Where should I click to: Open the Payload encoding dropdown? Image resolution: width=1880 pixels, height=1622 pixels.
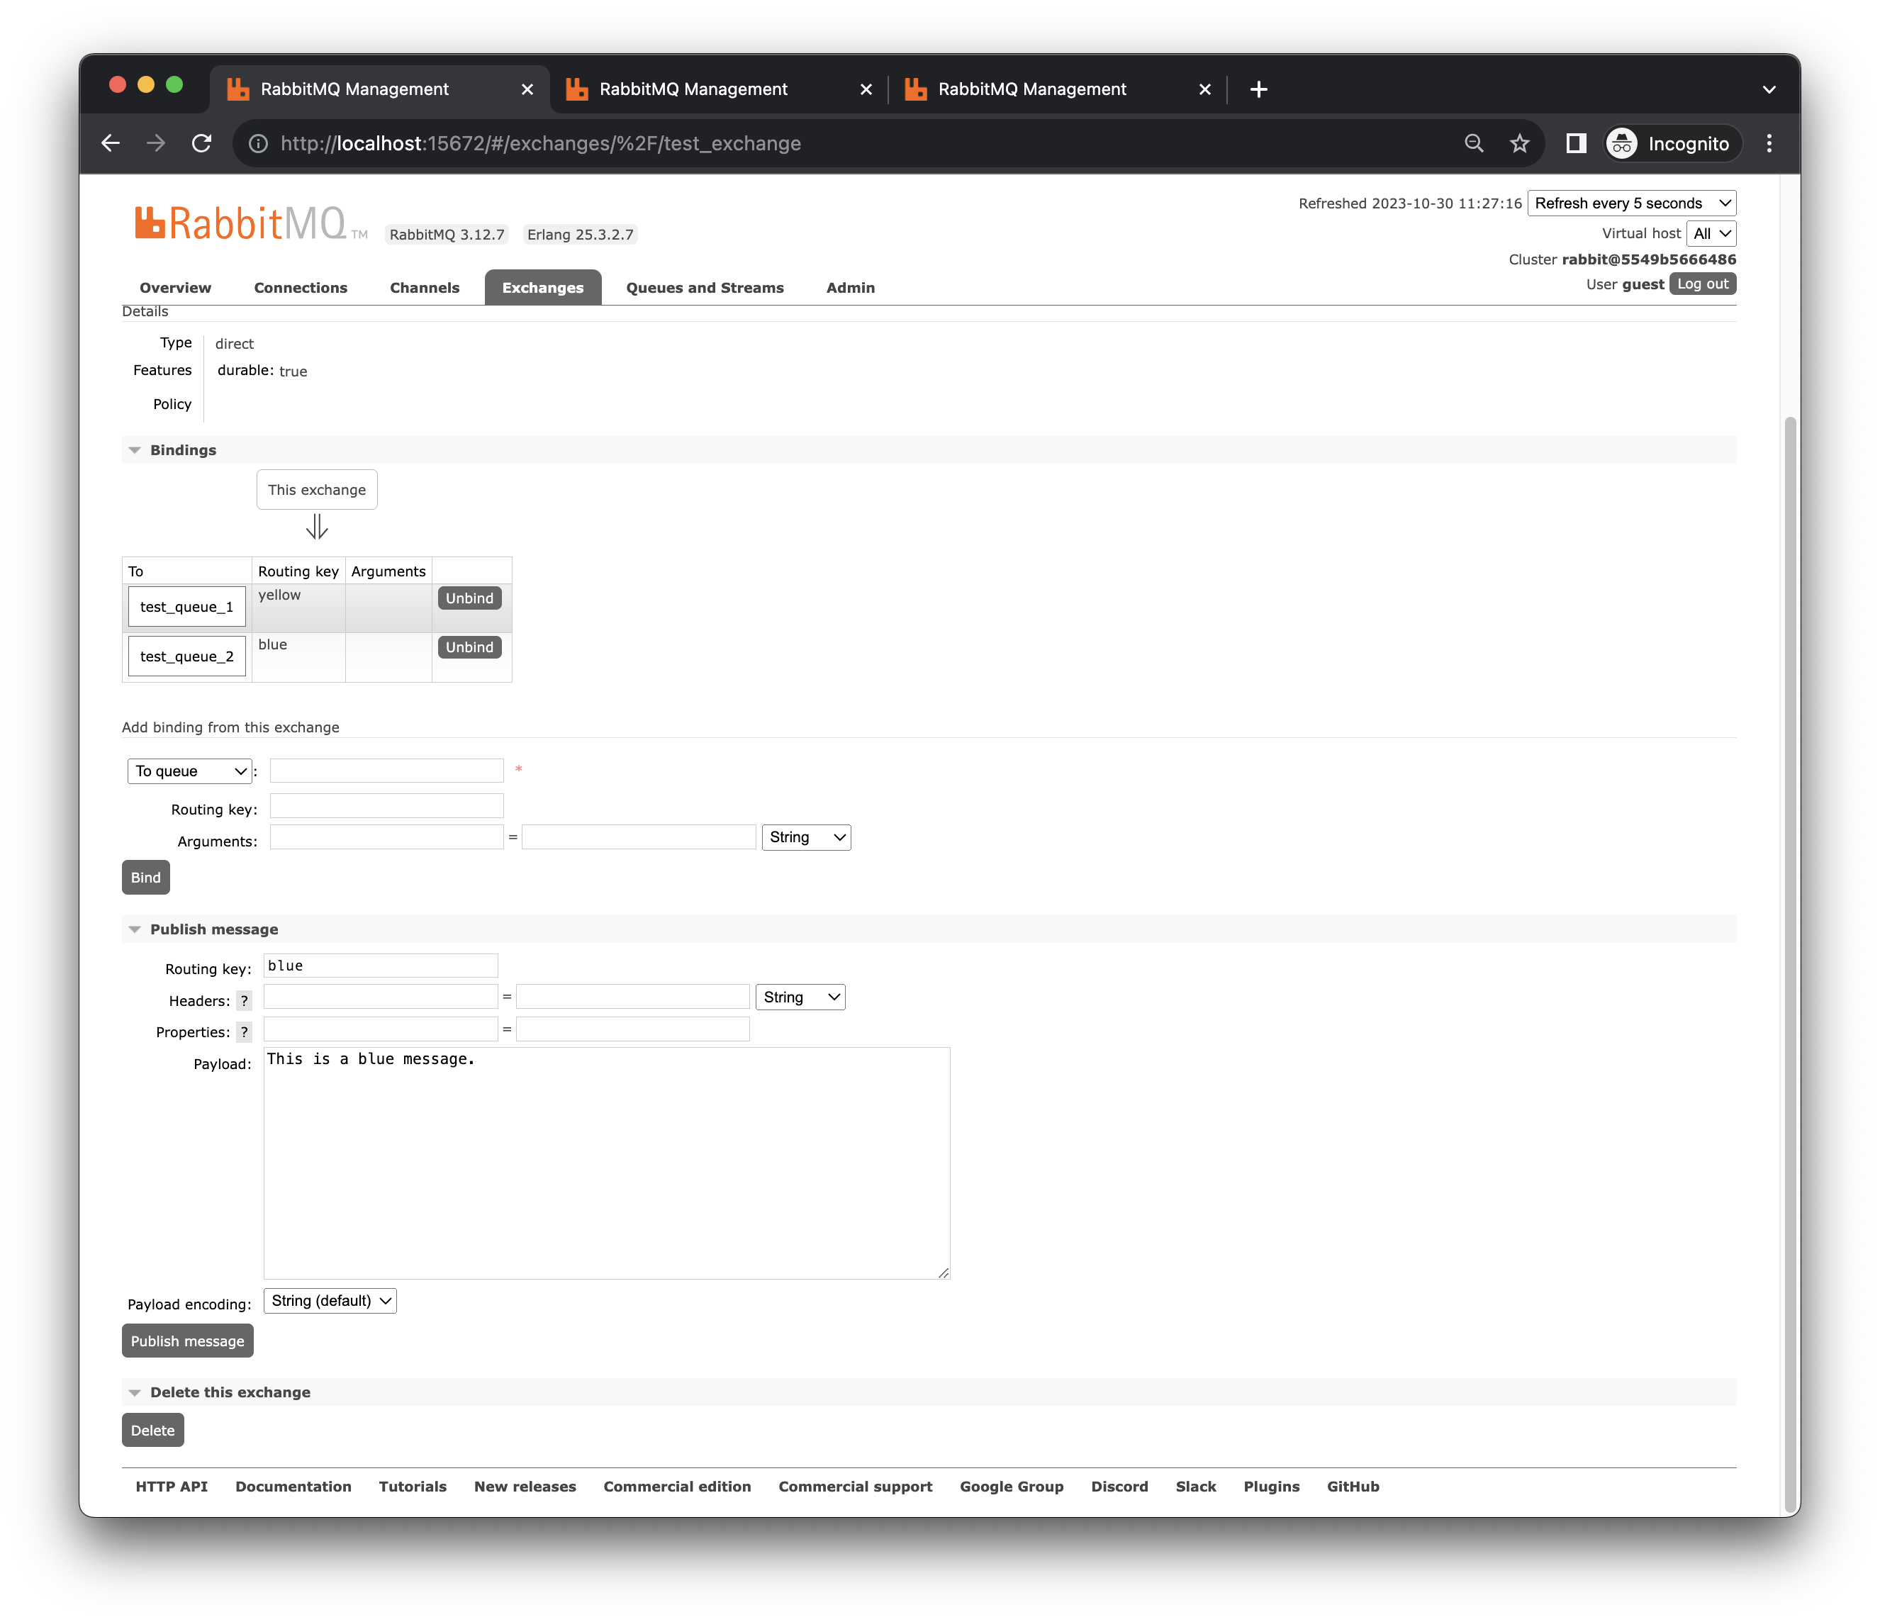pyautogui.click(x=330, y=1300)
